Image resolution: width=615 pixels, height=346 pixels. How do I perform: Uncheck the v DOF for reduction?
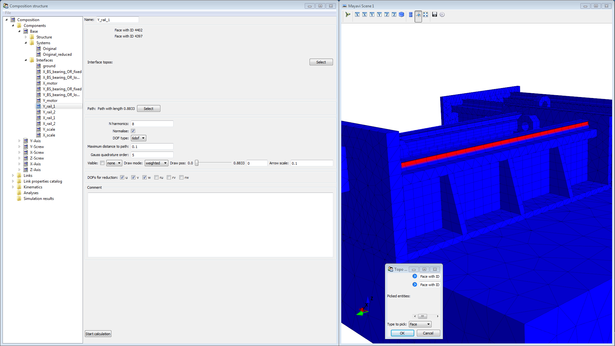pos(133,177)
